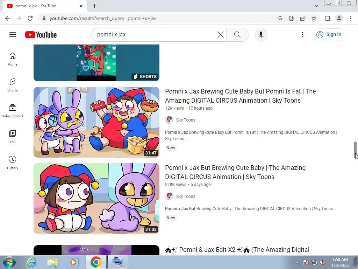Install app icon in address bar
Image resolution: width=358 pixels, height=269 pixels.
tap(291, 18)
